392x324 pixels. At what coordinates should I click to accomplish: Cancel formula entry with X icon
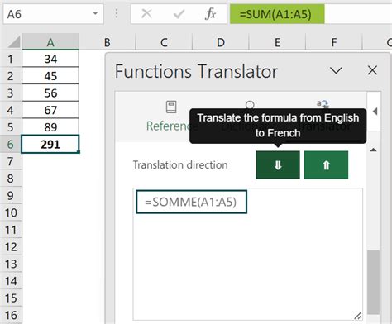click(x=146, y=13)
